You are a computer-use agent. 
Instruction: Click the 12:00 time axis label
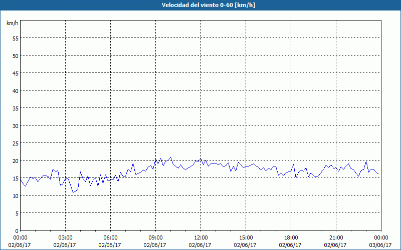pos(201,238)
